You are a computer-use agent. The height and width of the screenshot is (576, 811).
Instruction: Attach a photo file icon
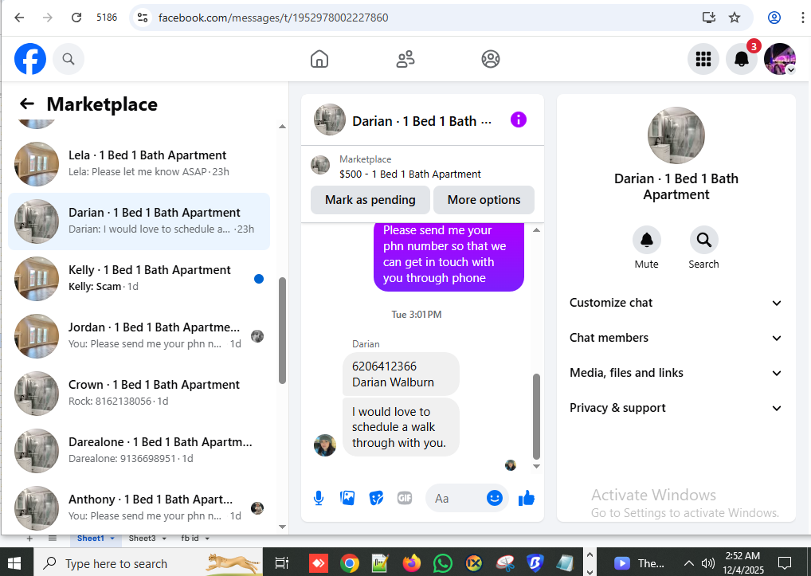pos(347,499)
